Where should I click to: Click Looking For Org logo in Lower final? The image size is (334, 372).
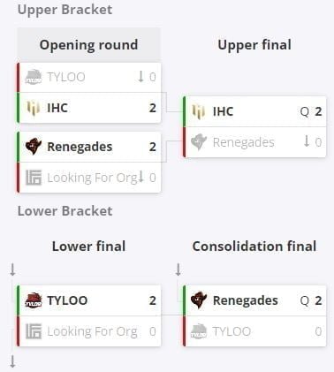tap(34, 331)
